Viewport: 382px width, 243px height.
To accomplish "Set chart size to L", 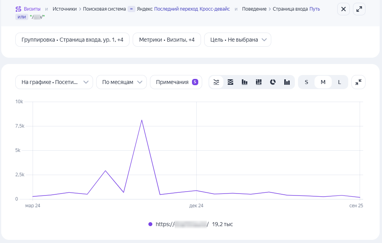I will pos(340,82).
